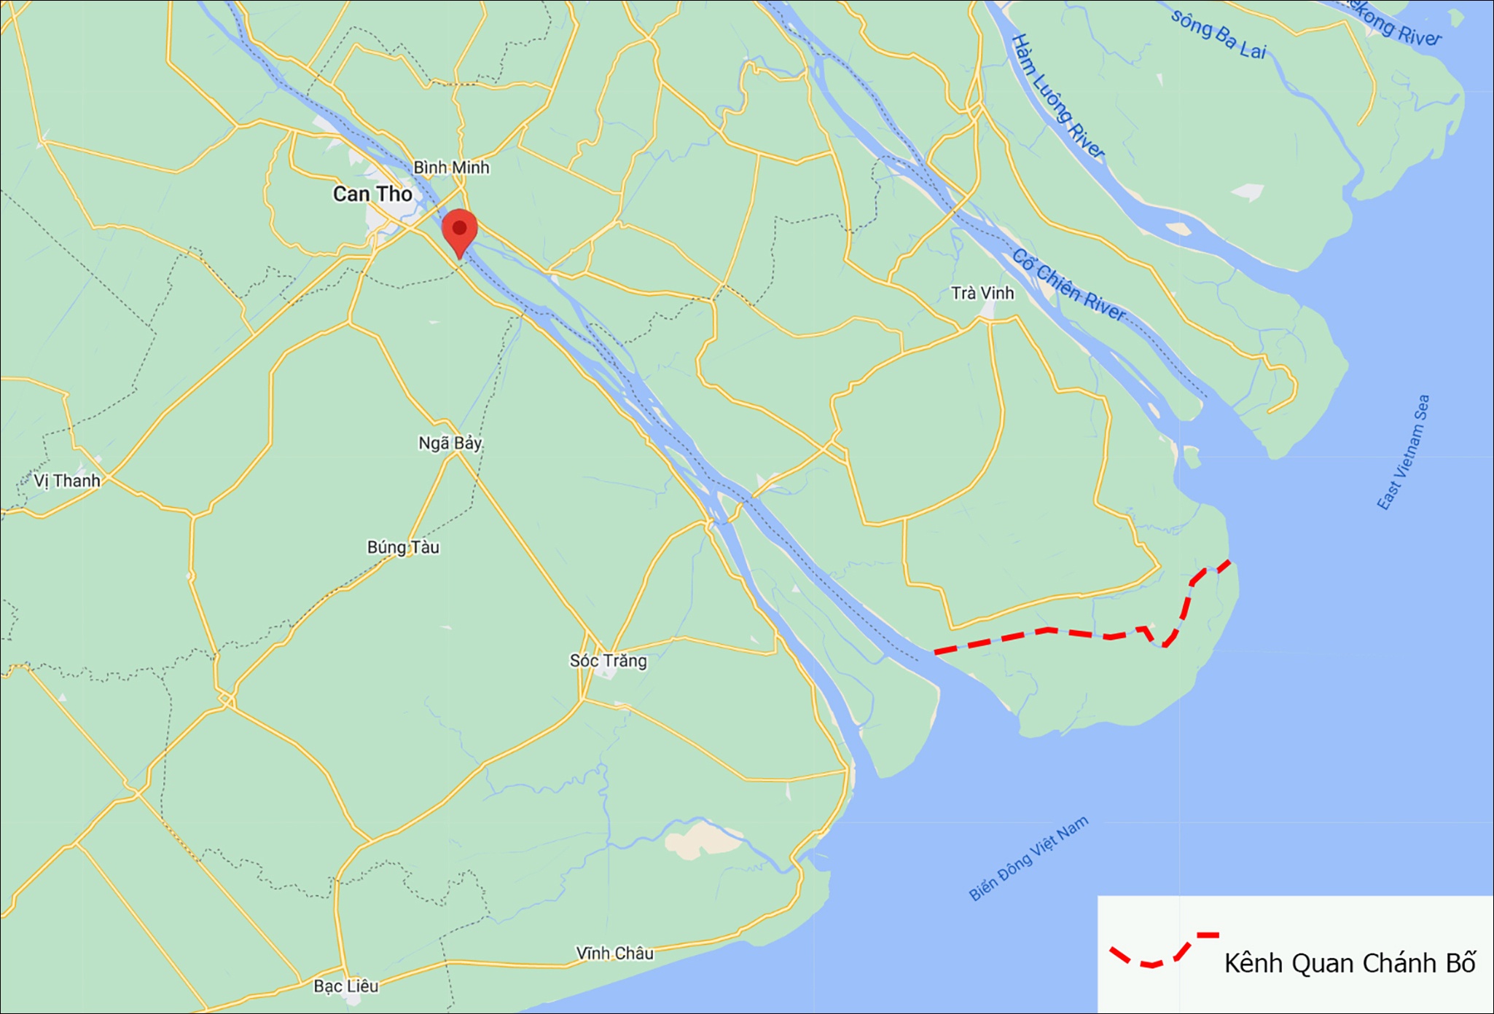
Task: Click the Vĩnh Châu place label
Action: (615, 953)
